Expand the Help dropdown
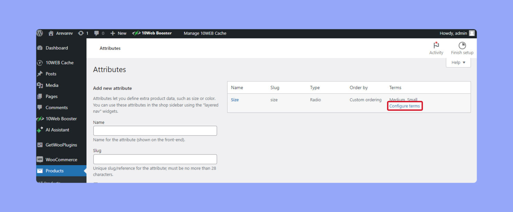 458,62
